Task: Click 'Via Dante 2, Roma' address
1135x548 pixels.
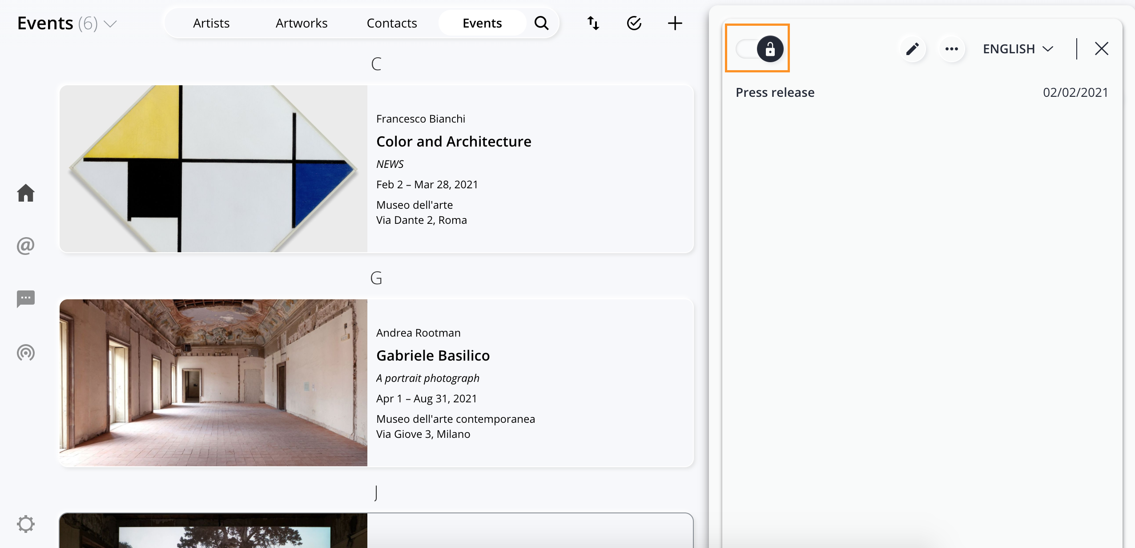Action: tap(422, 220)
